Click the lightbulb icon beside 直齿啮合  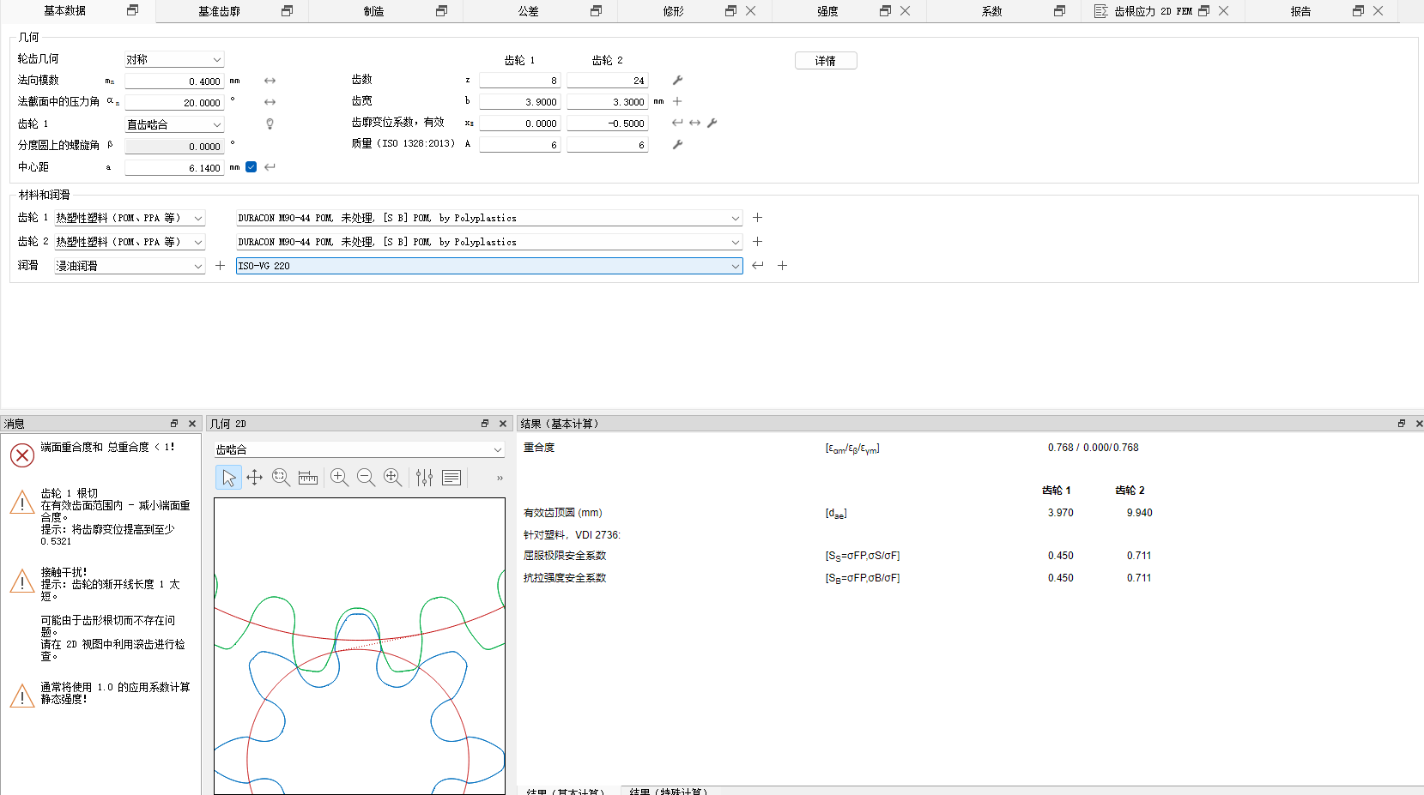pyautogui.click(x=270, y=124)
